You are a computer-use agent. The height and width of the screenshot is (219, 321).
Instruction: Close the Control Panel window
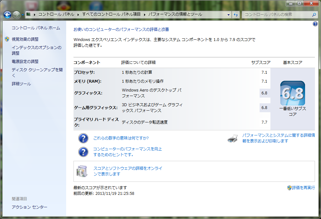coord(311,3)
